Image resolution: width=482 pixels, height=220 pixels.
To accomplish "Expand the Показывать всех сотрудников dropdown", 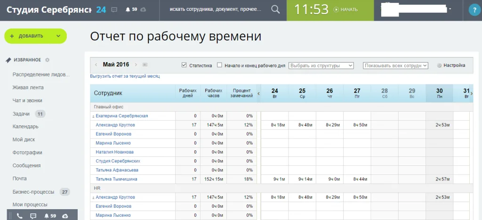I will pos(395,65).
